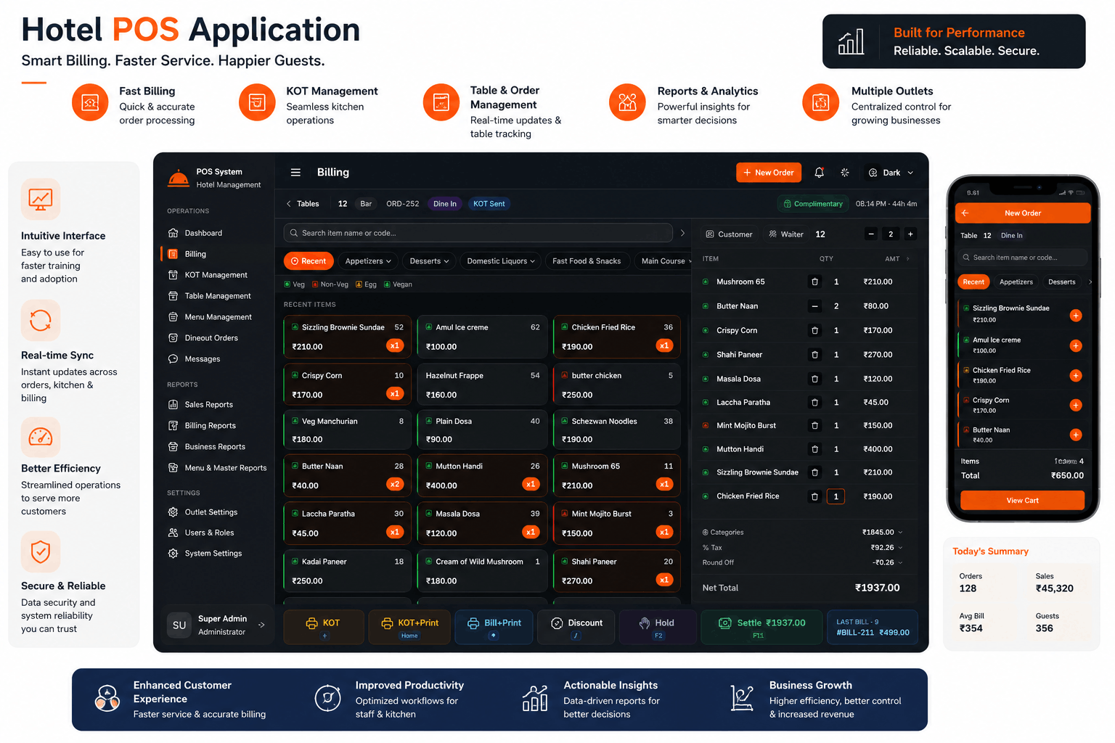The height and width of the screenshot is (743, 1115).
Task: Click the Business Reports icon in sidebar
Action: [173, 447]
